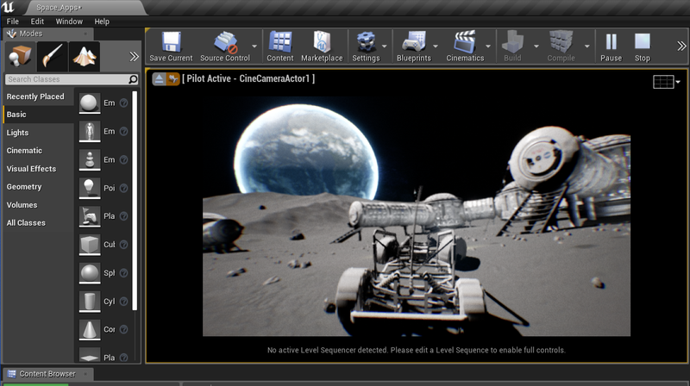This screenshot has width=690, height=386.
Task: Select the Landscape mode mountain icon
Action: coord(84,56)
